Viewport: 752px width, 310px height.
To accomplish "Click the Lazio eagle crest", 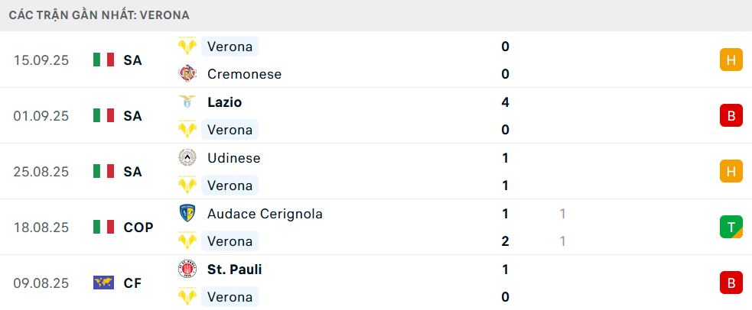I will tap(187, 102).
